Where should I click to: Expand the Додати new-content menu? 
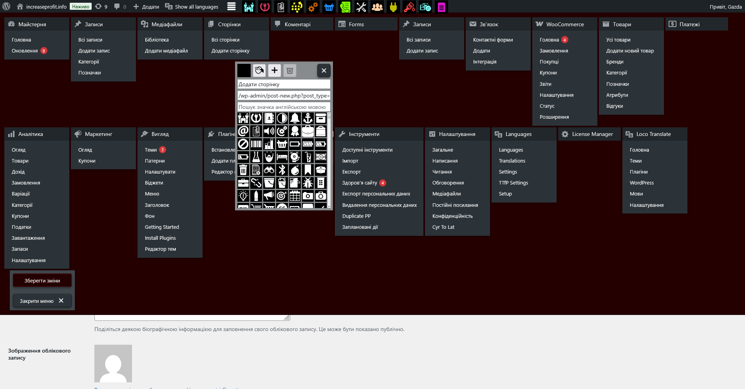pyautogui.click(x=146, y=7)
